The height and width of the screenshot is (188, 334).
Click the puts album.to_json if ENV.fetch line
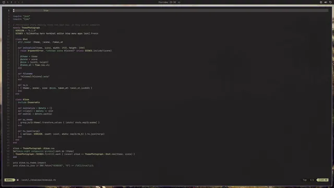point(53,166)
